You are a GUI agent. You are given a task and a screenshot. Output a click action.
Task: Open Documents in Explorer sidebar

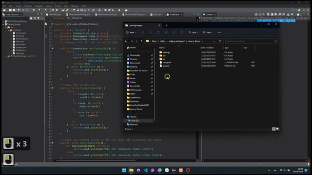point(134,63)
